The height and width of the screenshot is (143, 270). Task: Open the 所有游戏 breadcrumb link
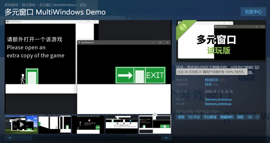pos(11,5)
